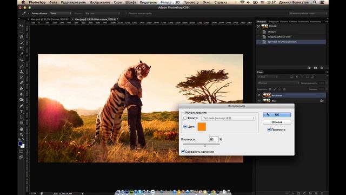
Task: Select the Zoom tool
Action: (22, 134)
